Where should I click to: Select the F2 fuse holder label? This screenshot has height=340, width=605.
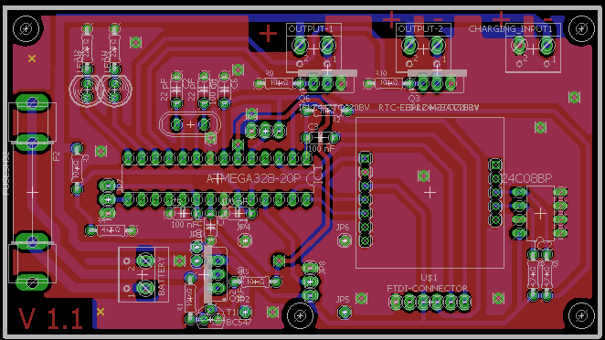(x=57, y=156)
